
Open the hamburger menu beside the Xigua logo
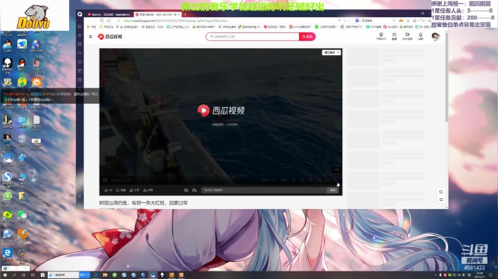point(91,37)
